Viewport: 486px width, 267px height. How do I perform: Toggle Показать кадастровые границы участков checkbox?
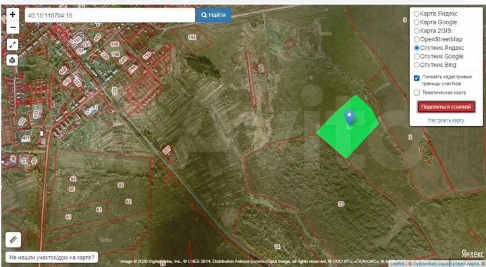coord(417,78)
